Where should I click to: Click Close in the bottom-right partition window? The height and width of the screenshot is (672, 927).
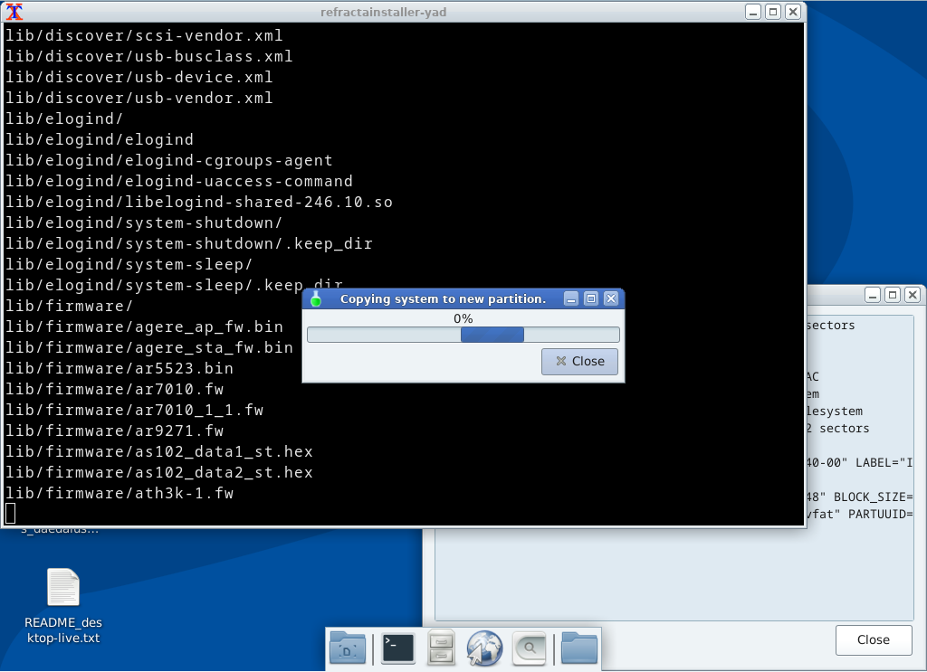click(873, 639)
